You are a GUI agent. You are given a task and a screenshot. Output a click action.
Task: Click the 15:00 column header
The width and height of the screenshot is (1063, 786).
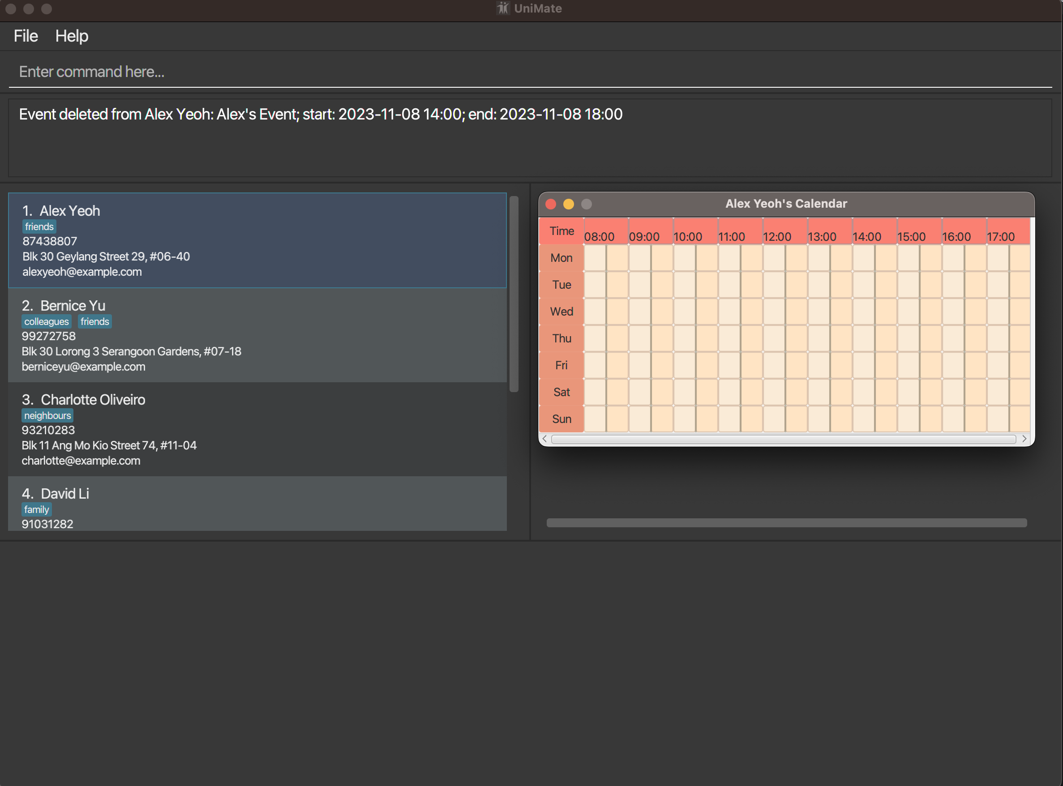click(919, 231)
